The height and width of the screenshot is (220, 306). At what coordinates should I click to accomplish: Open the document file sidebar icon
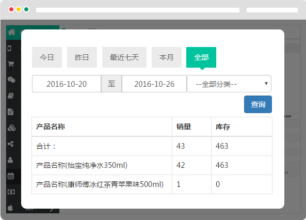(10, 112)
